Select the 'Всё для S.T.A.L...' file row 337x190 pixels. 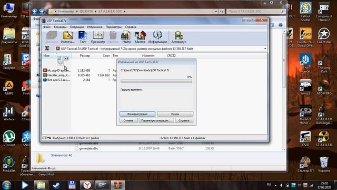[79, 80]
